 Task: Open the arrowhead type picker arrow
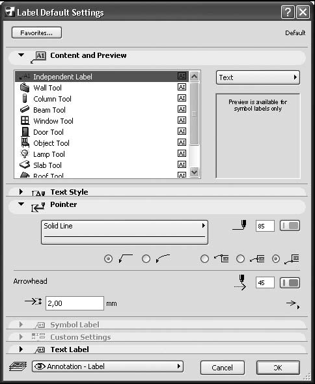coord(293,305)
